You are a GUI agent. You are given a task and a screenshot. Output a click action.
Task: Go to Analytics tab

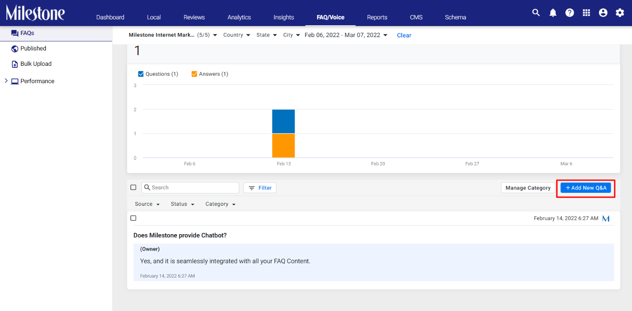coord(239,17)
